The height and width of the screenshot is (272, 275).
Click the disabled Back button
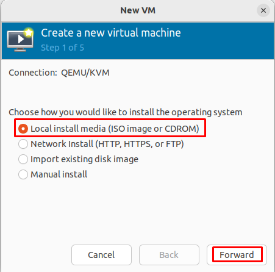pyautogui.click(x=169, y=255)
